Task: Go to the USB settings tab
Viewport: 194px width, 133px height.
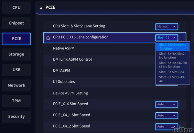Action: (16, 70)
